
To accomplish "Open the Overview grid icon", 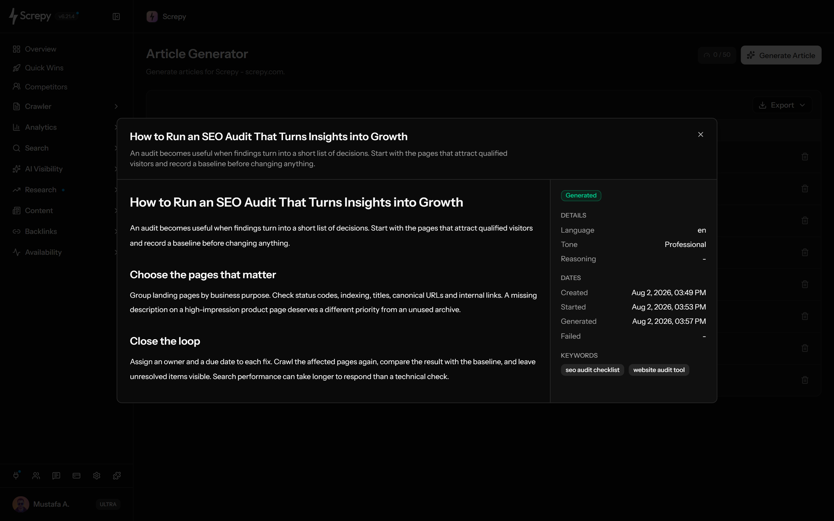I will tap(16, 49).
